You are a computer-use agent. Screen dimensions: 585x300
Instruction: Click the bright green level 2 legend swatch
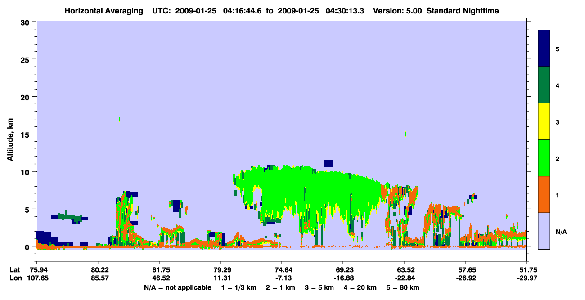click(544, 158)
